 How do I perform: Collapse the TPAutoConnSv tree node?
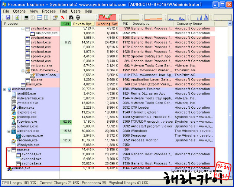[23, 71]
